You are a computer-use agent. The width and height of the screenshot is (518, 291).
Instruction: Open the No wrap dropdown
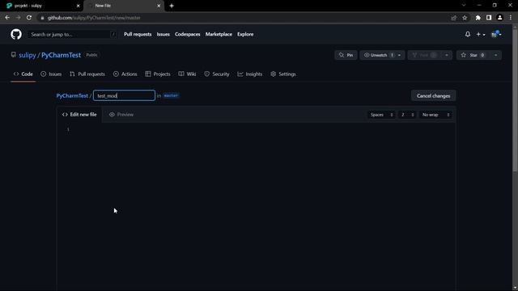435,115
